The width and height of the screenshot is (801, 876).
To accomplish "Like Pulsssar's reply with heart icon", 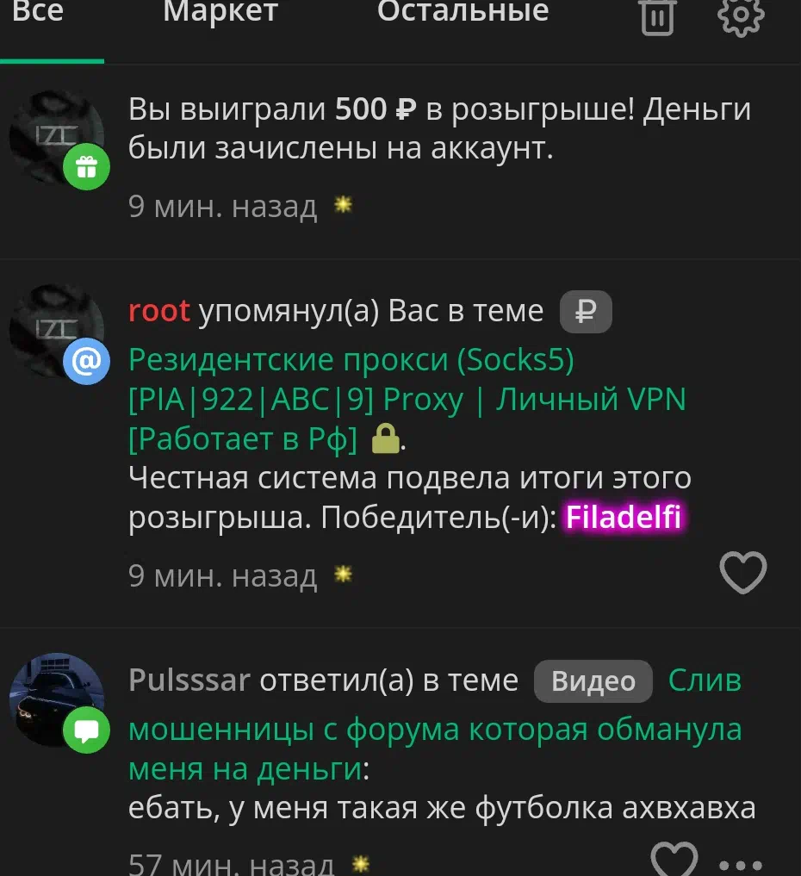I will point(674,860).
